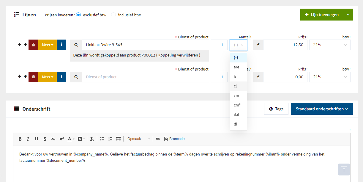Click the 'Koppeling verwijderen' link
Viewport: 363px width, 182px height.
tap(178, 55)
